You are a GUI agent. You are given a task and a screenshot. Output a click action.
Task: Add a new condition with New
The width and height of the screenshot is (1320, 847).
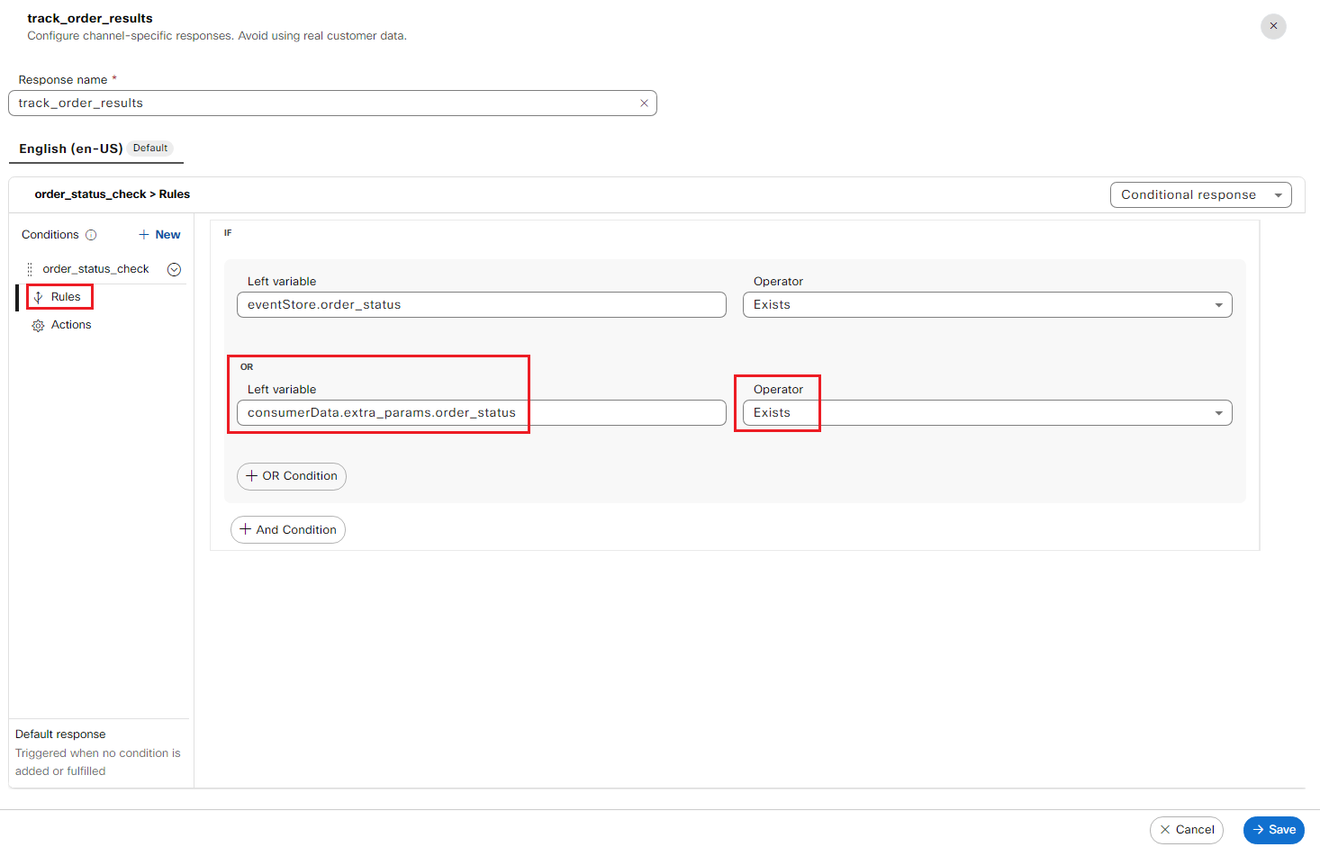(x=159, y=235)
